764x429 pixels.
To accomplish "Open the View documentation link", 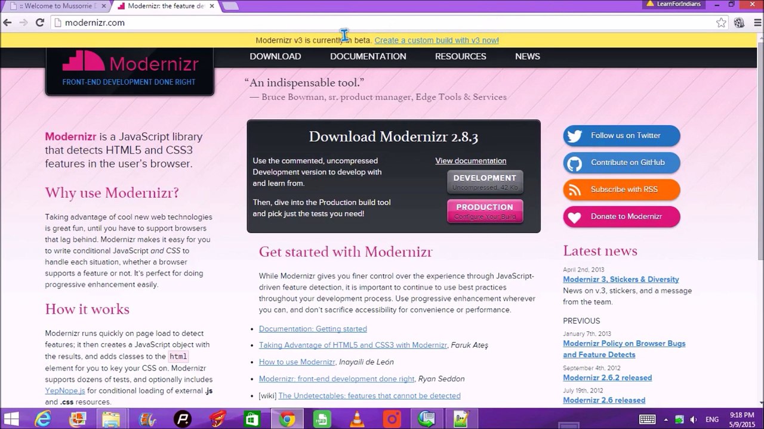I will (471, 161).
